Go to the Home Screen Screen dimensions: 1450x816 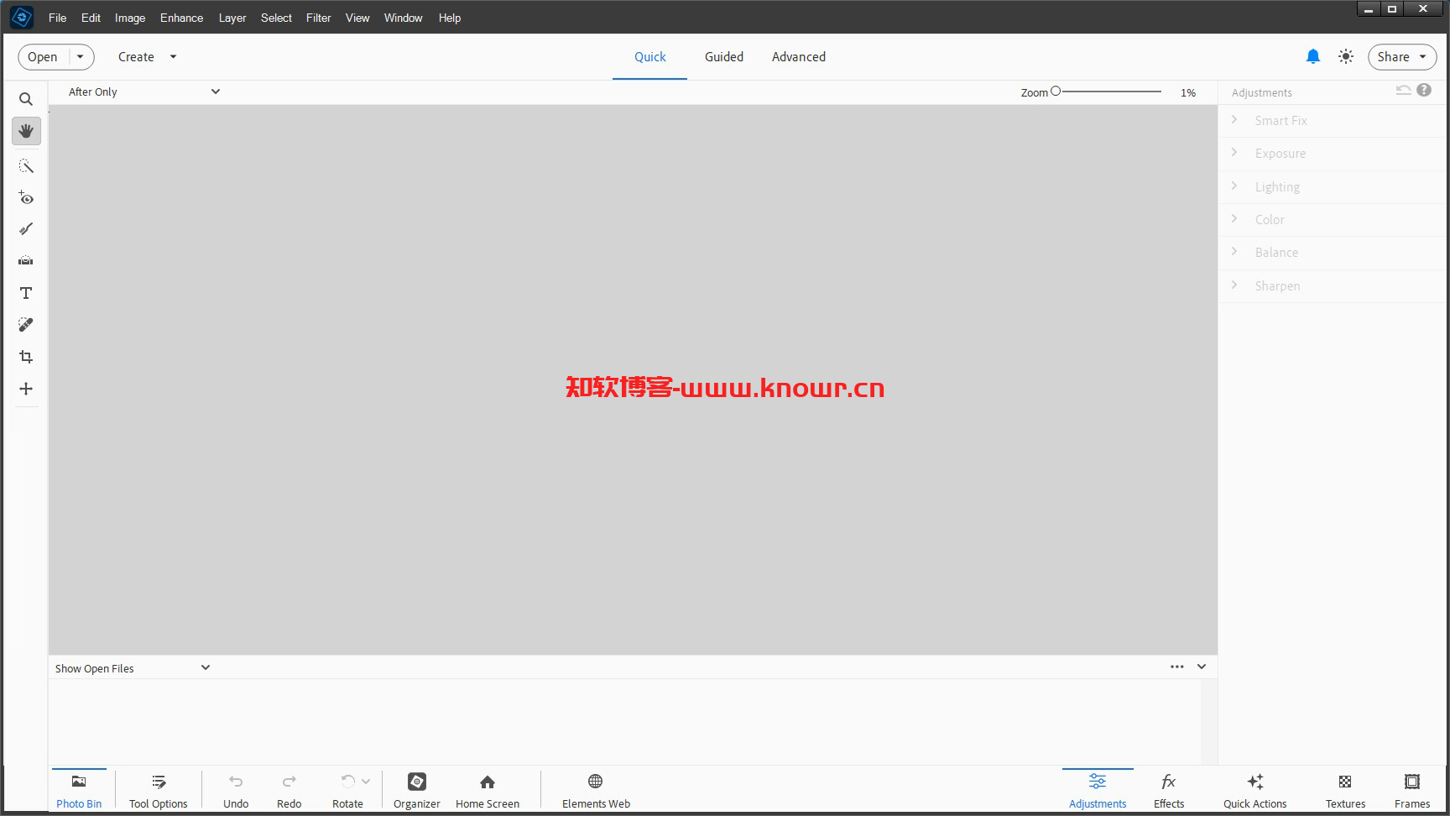488,791
